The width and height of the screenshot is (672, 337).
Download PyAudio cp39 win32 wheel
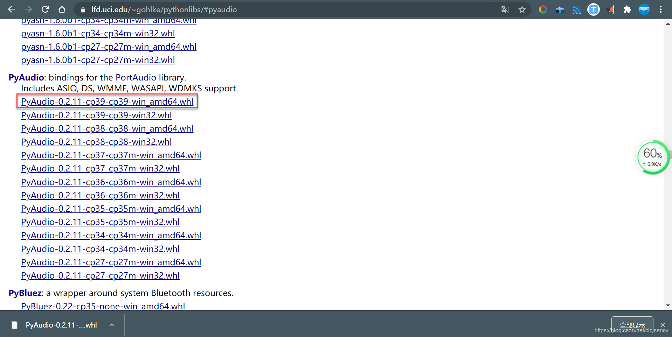[x=96, y=115]
